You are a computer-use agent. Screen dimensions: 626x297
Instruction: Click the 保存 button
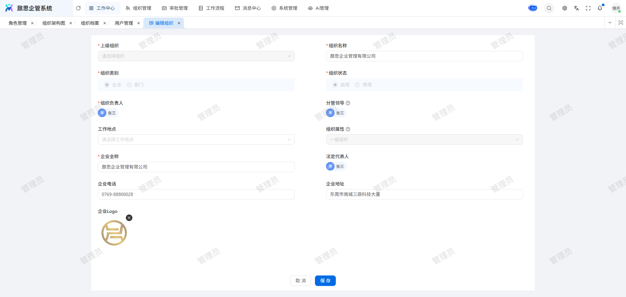point(325,281)
